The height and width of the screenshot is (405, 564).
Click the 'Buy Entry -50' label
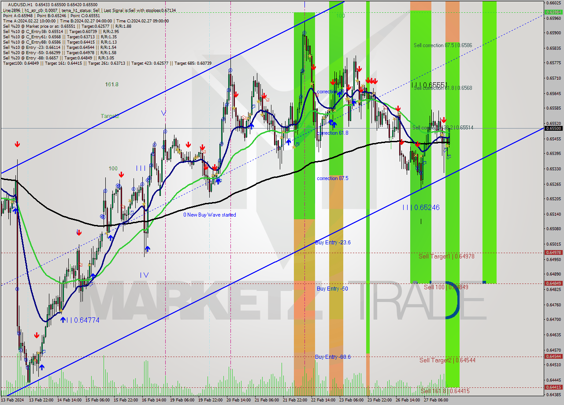click(332, 289)
